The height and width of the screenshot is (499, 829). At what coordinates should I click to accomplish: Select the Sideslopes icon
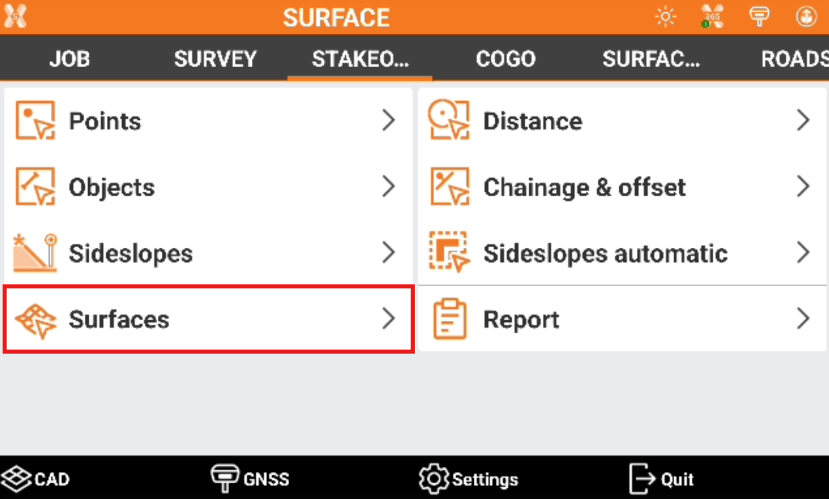35,253
